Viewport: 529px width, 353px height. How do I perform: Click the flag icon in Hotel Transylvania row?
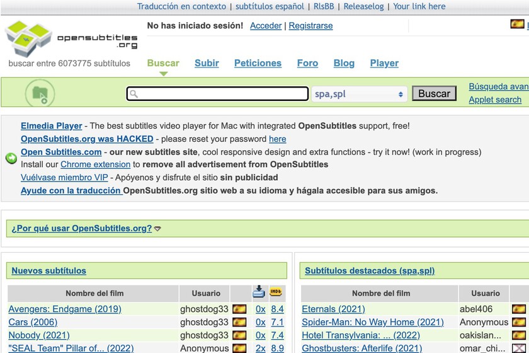point(519,335)
